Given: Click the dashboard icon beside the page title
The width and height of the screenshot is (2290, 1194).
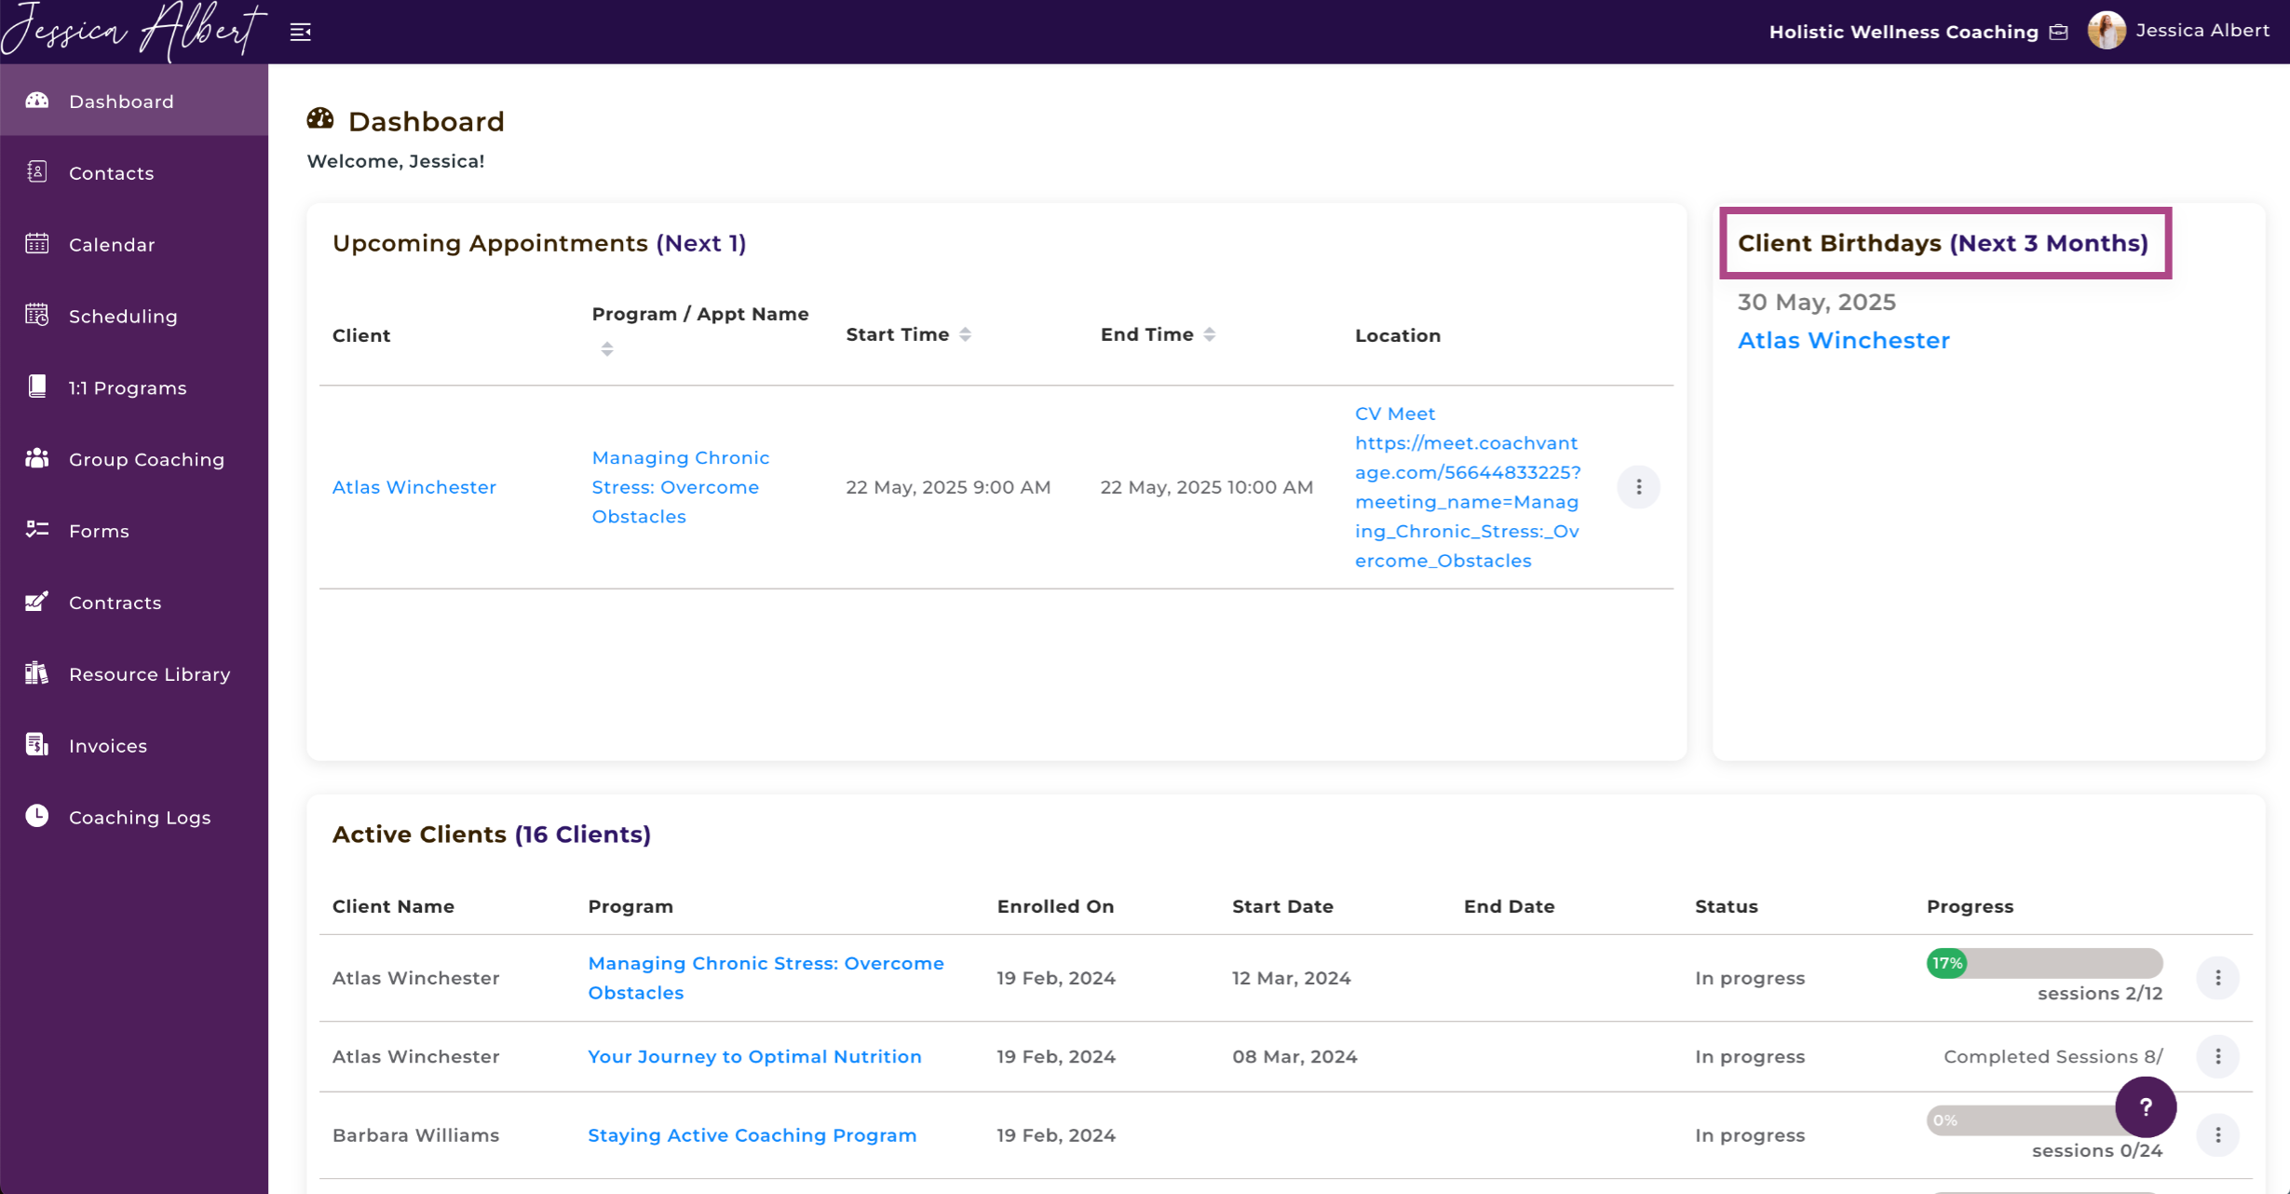Looking at the screenshot, I should pos(320,119).
